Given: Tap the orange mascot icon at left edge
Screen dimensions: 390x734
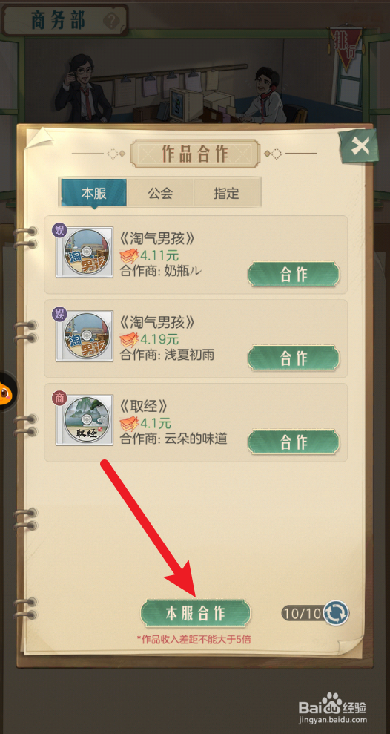Looking at the screenshot, I should tap(7, 391).
